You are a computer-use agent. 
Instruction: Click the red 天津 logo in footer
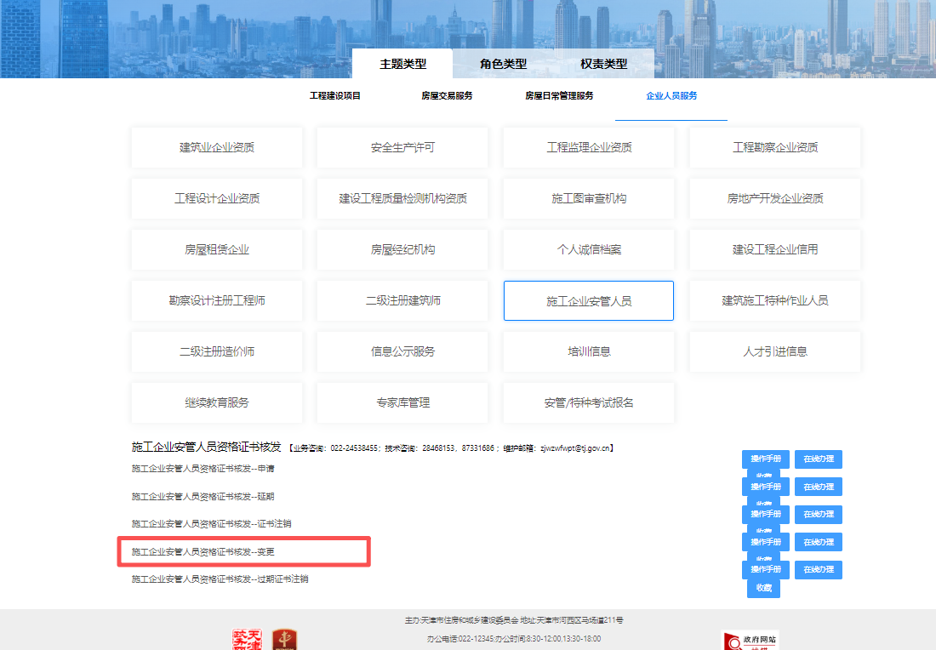point(247,640)
